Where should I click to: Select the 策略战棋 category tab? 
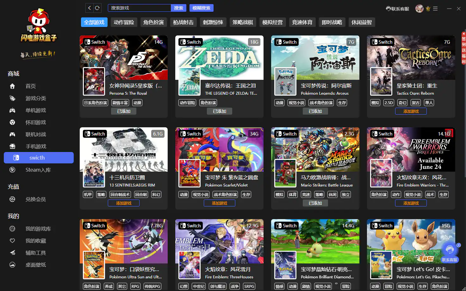tap(243, 22)
